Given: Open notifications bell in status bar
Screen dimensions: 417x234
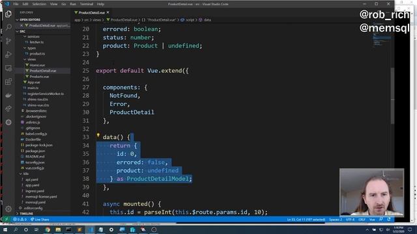Looking at the screenshot, I should (x=389, y=220).
